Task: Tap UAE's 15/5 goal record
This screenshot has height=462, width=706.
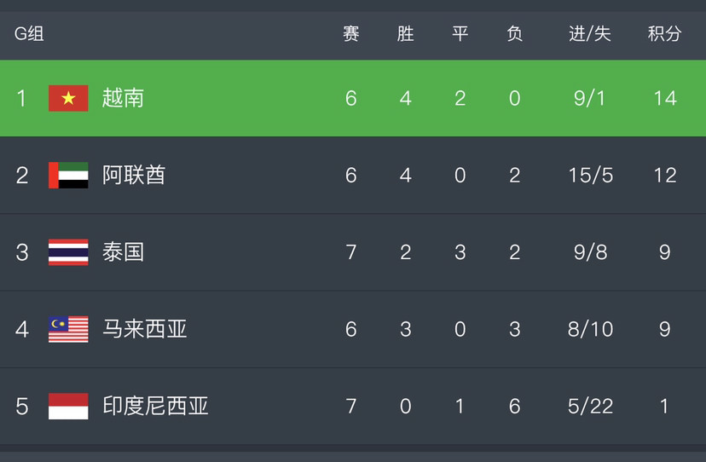Action: (590, 175)
